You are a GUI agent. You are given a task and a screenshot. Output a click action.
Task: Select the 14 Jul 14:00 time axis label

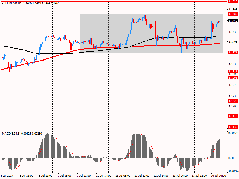click(218, 176)
